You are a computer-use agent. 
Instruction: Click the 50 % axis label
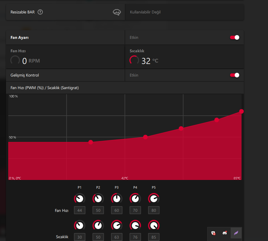[13, 137]
